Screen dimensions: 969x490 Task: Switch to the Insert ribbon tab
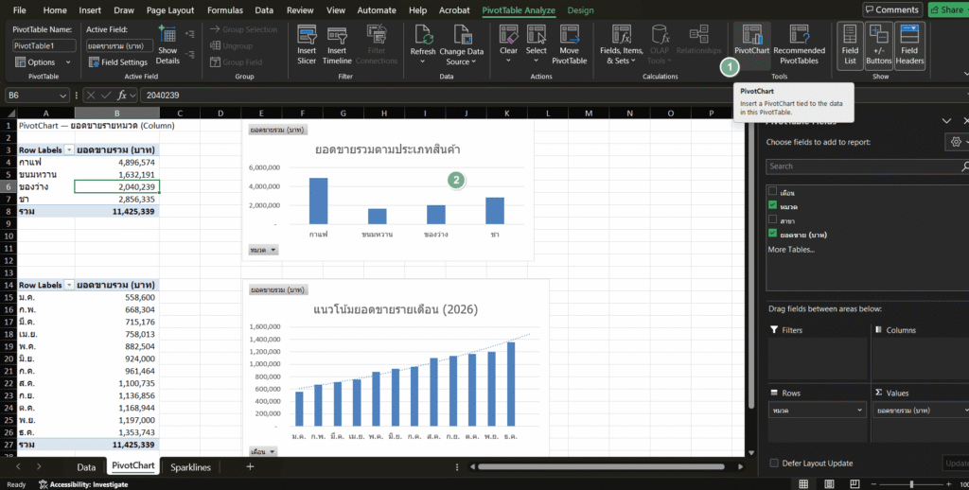90,9
